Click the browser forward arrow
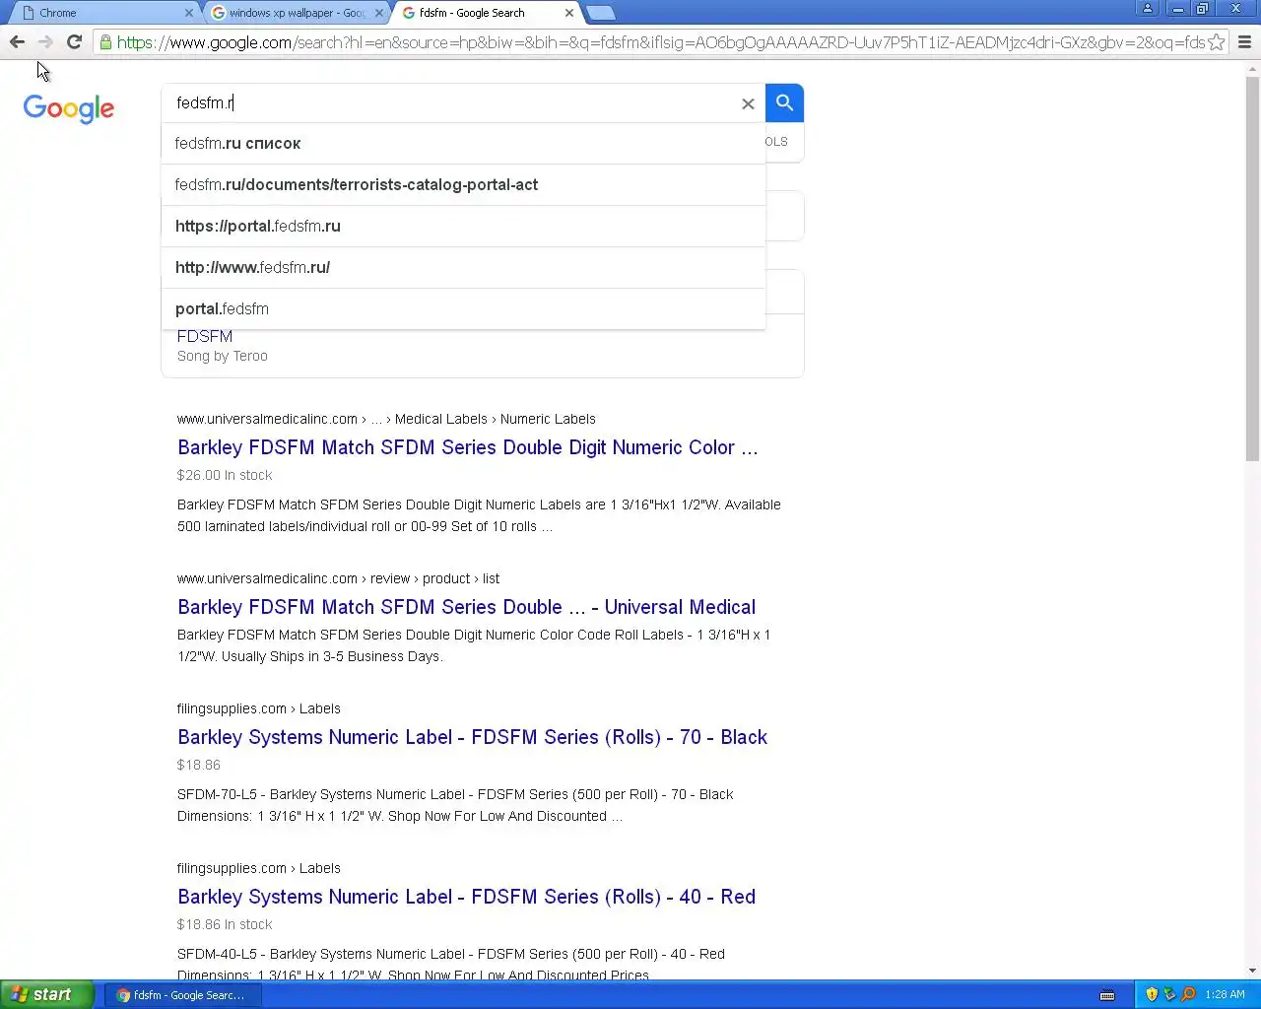 pyautogui.click(x=45, y=41)
